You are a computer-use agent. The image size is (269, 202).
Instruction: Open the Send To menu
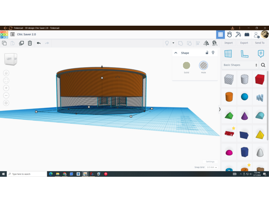[x=260, y=43]
